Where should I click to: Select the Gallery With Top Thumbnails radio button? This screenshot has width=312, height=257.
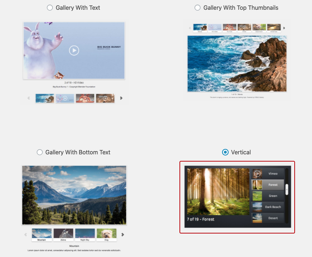[x=198, y=8]
